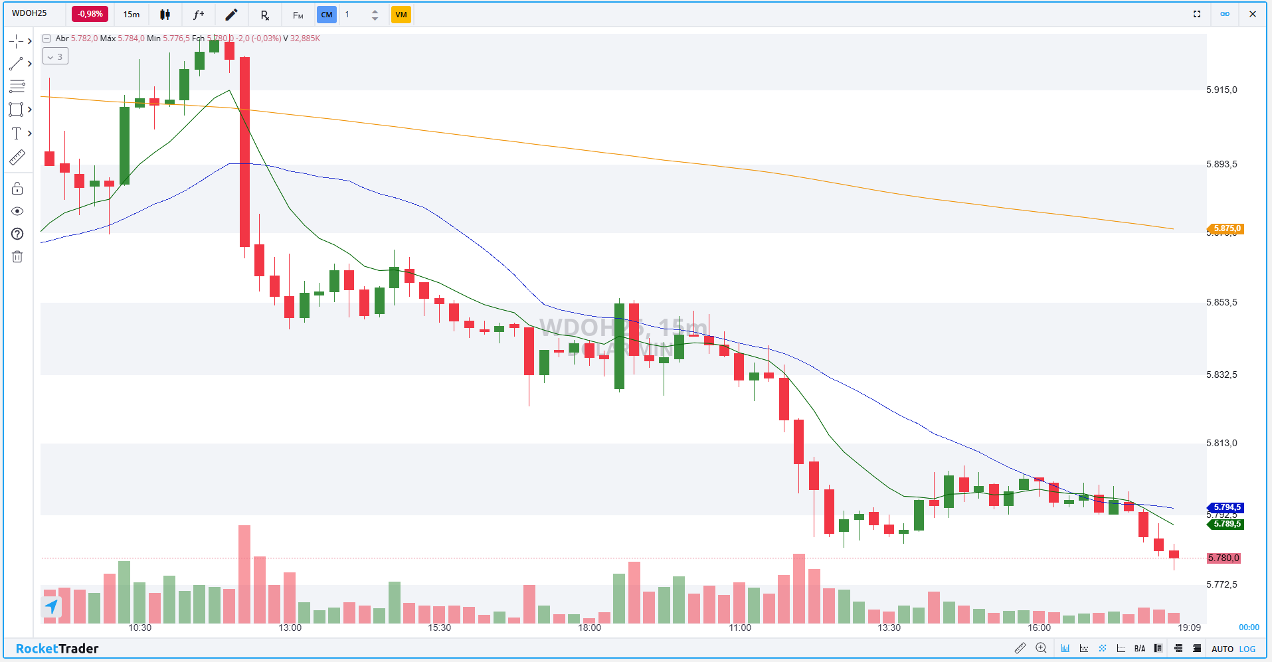The image size is (1272, 662).
Task: Expand the indicators list showing 3
Action: click(55, 57)
